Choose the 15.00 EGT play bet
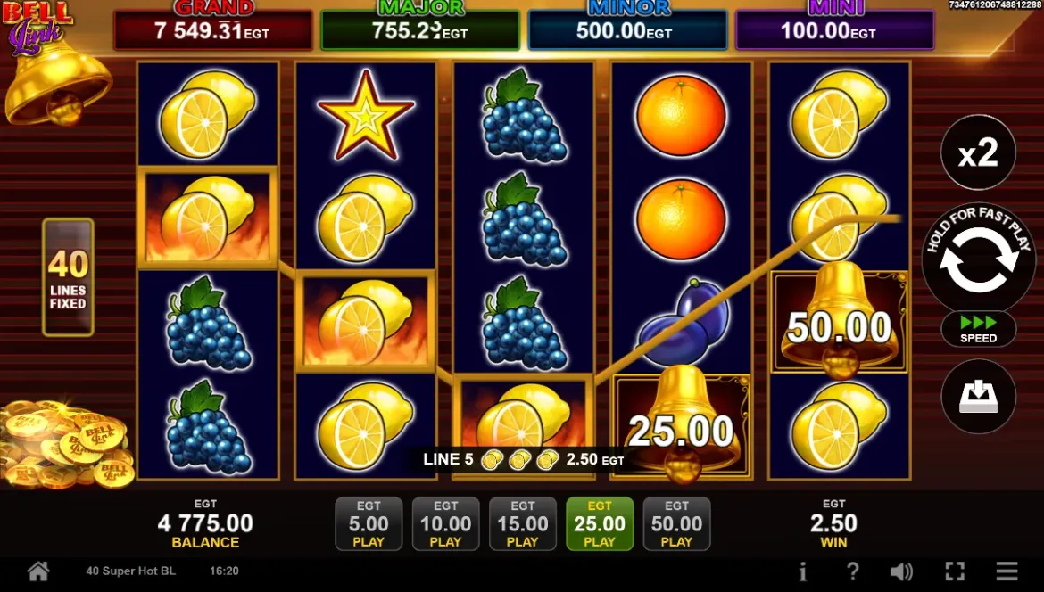The image size is (1044, 592). (x=523, y=523)
